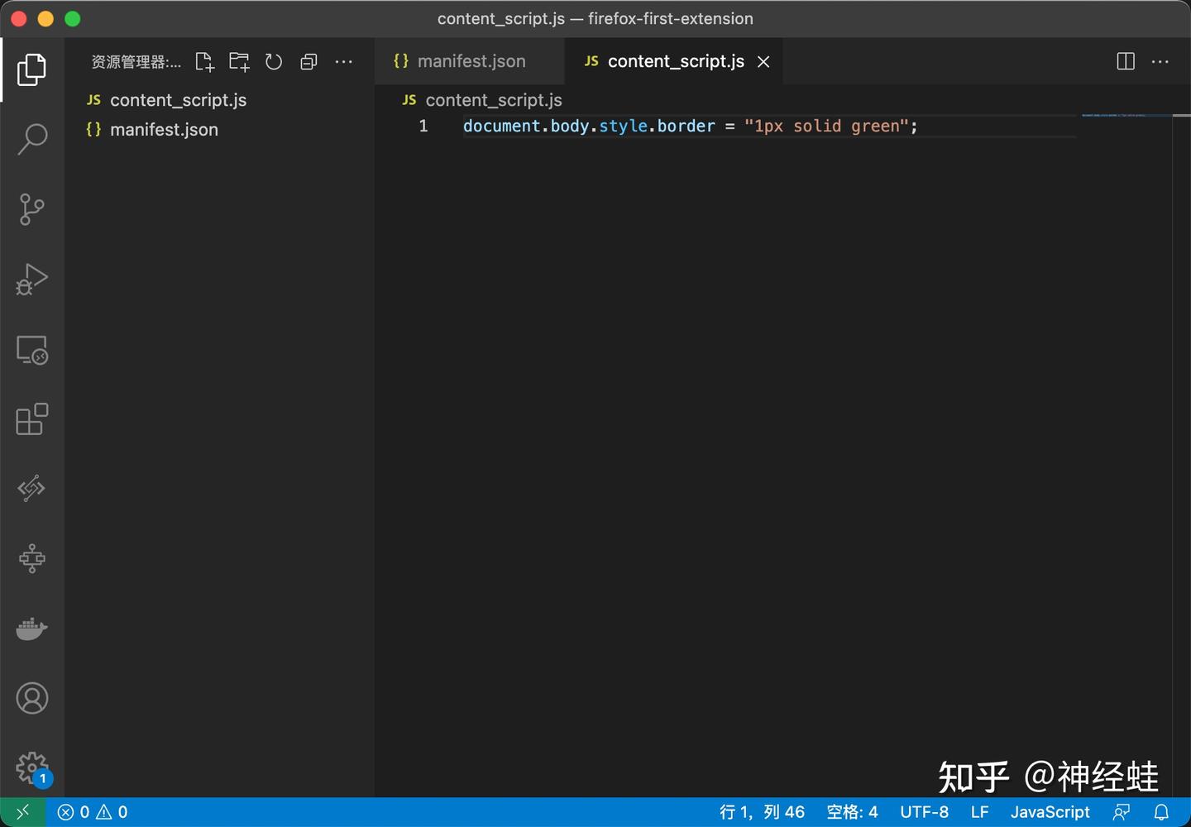The width and height of the screenshot is (1191, 827).
Task: Click the notifications bell in status bar
Action: [x=1161, y=812]
